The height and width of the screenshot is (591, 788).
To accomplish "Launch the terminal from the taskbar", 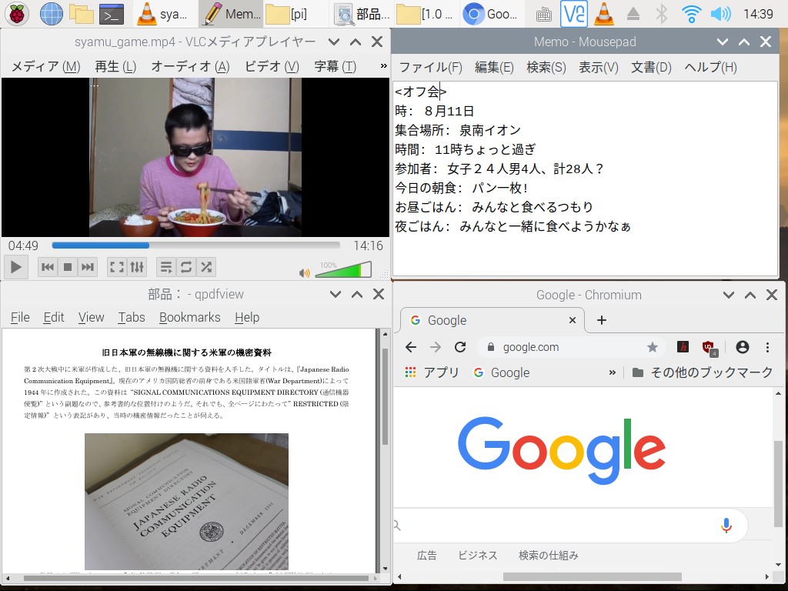I will (111, 14).
